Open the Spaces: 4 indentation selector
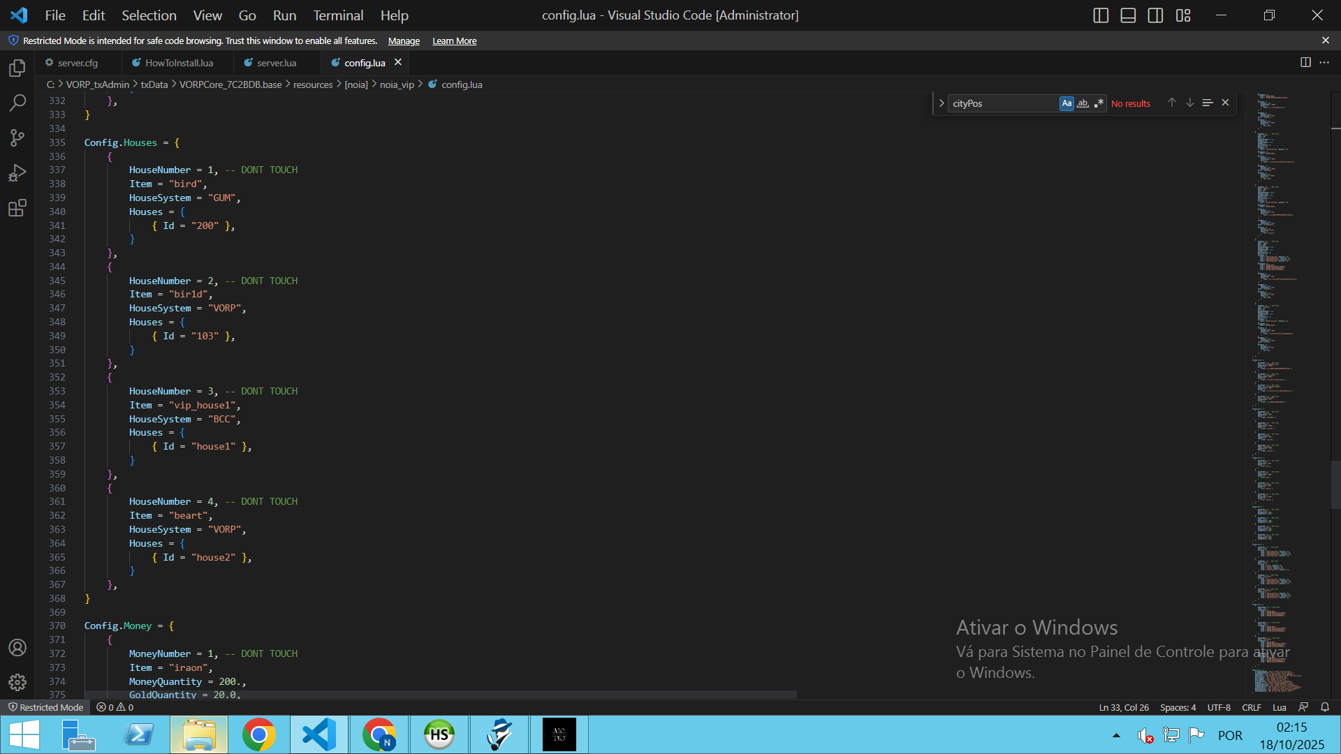 [1178, 707]
